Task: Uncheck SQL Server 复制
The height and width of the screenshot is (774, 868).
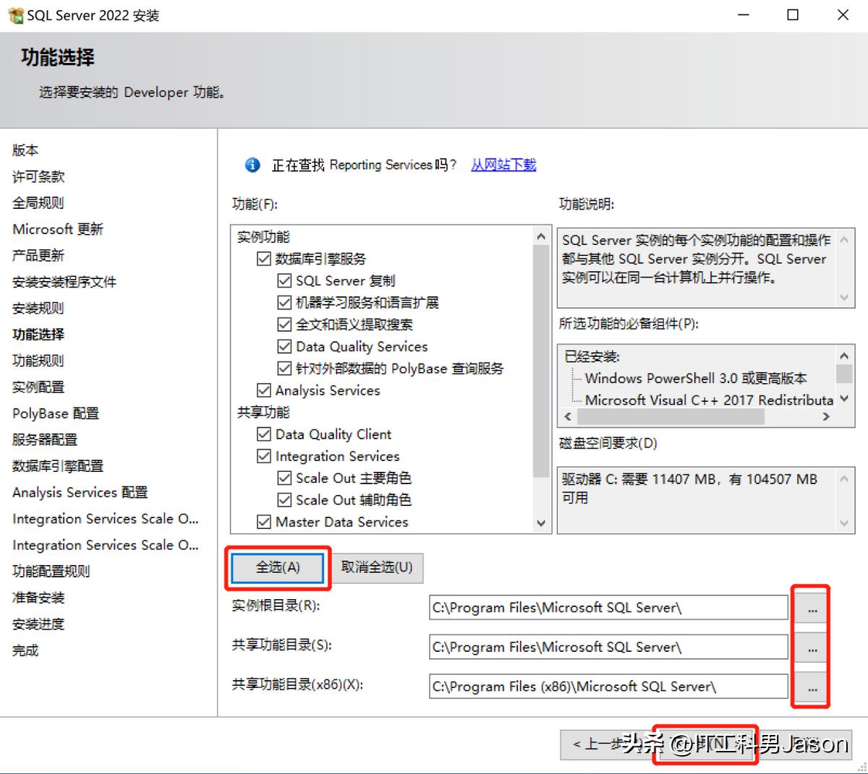Action: pyautogui.click(x=285, y=280)
